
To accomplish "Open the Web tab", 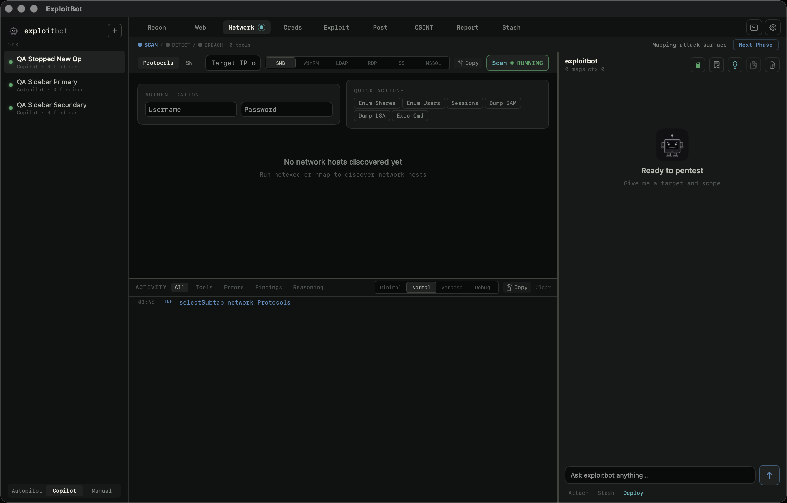I will 200,27.
